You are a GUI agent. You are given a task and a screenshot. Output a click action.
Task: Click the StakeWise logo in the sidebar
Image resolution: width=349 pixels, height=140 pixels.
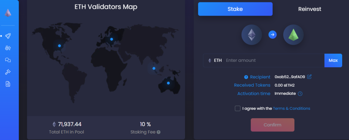pos(8,13)
